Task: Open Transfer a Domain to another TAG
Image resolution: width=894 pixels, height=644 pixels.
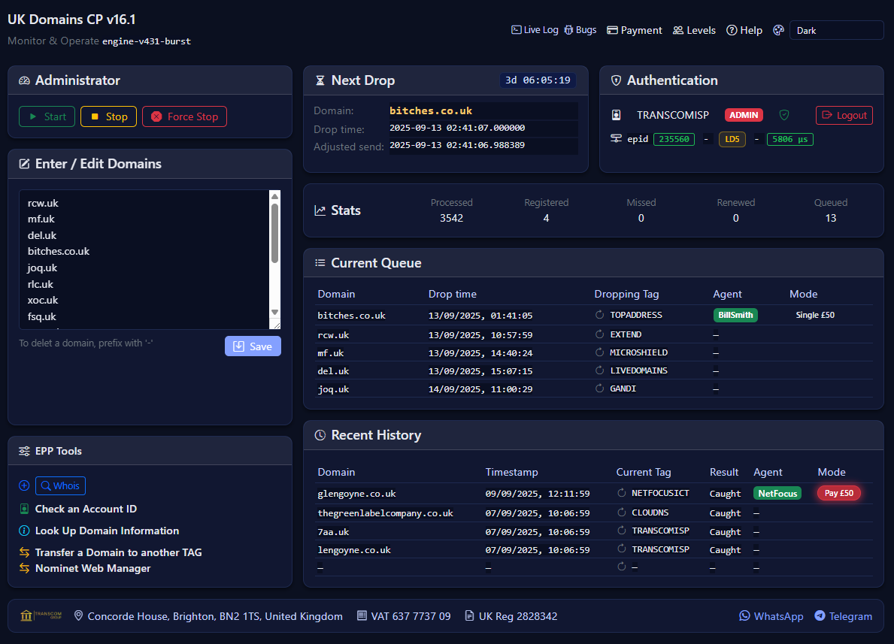Action: pyautogui.click(x=118, y=552)
